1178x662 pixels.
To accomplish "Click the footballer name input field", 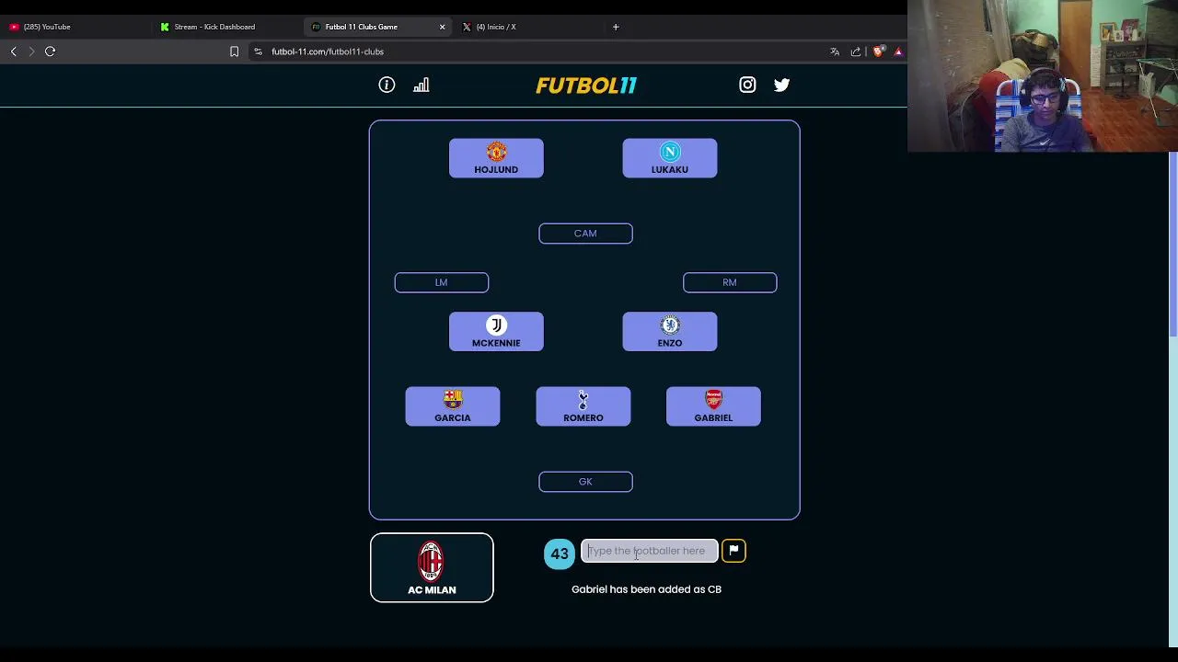I will 649,551.
